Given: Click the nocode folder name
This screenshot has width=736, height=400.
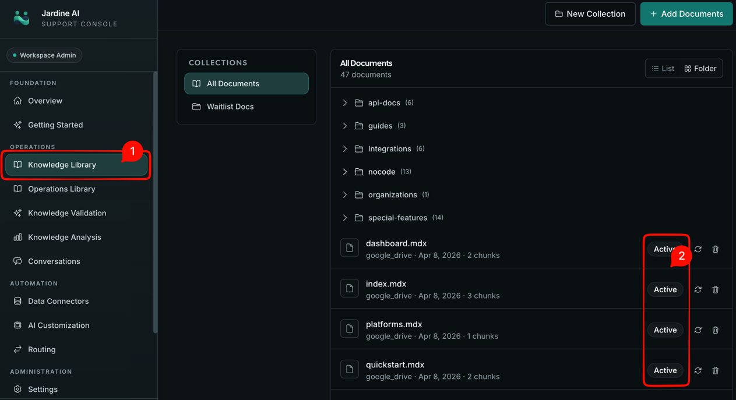Looking at the screenshot, I should click(x=382, y=172).
